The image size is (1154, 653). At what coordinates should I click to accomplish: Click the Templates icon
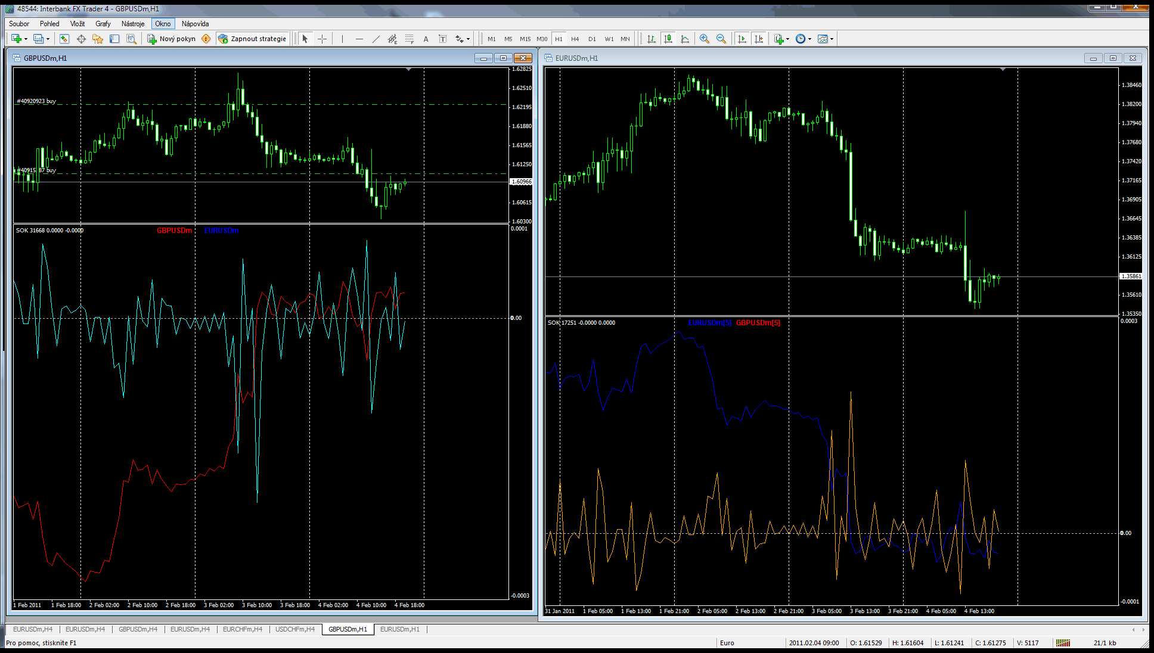(x=823, y=39)
